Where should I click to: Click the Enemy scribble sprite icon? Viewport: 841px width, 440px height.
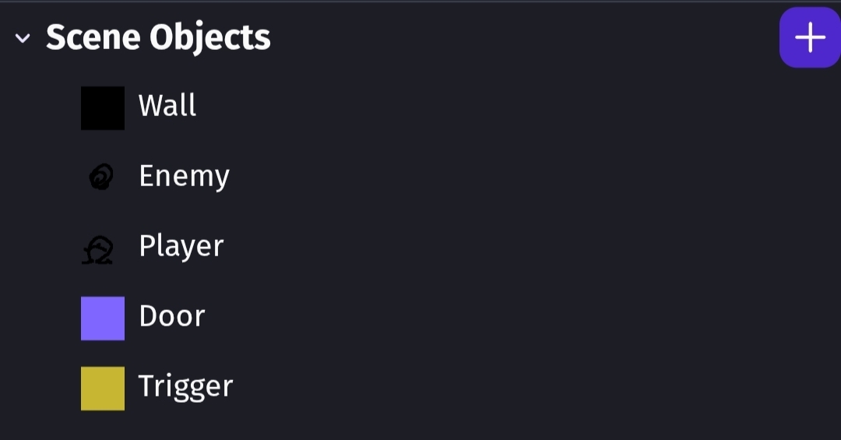(x=101, y=178)
